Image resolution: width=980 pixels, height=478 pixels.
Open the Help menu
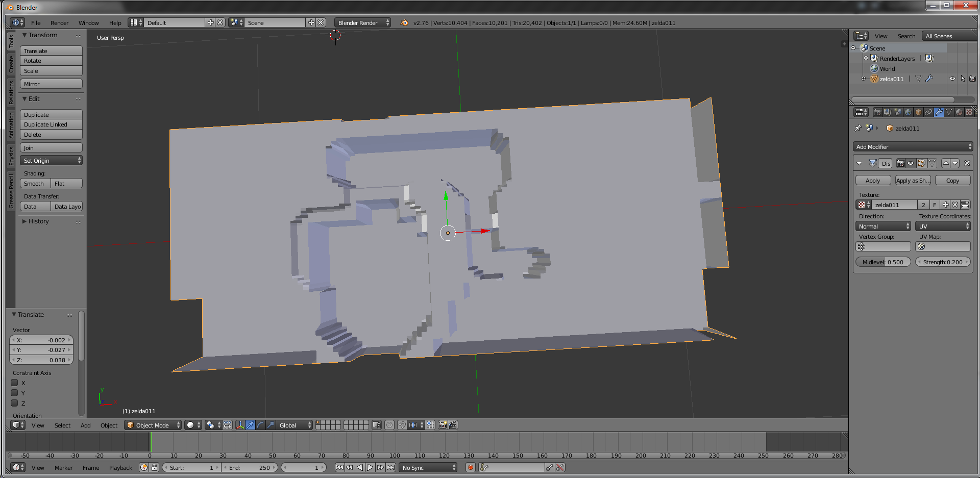115,22
